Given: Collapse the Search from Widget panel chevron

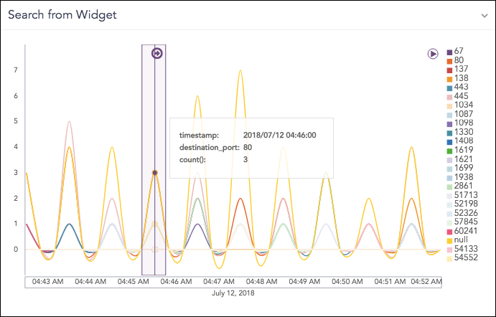Looking at the screenshot, I should click(485, 15).
